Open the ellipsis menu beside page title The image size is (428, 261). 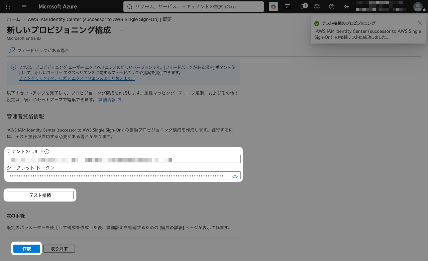122,30
